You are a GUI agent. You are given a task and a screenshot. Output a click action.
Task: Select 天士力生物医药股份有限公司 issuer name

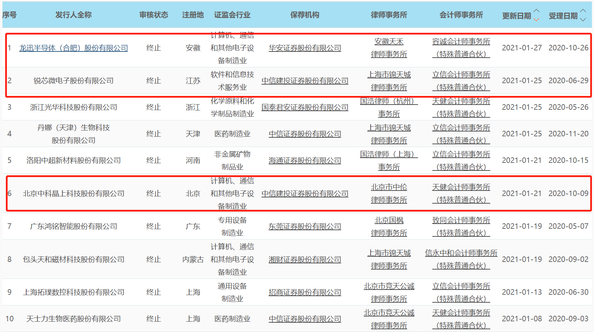pyautogui.click(x=73, y=319)
